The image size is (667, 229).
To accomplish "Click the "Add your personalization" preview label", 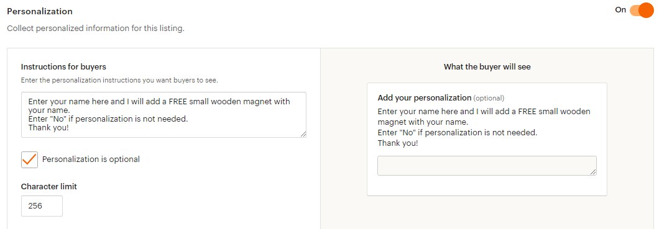I will pos(424,97).
